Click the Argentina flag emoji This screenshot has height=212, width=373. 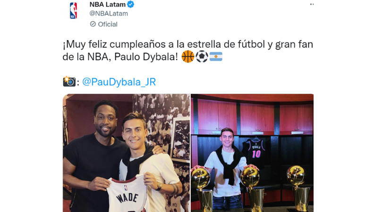(x=216, y=57)
